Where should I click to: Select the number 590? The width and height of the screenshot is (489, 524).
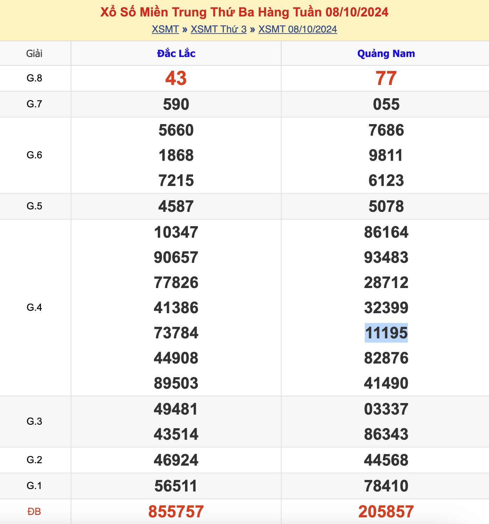coord(176,104)
